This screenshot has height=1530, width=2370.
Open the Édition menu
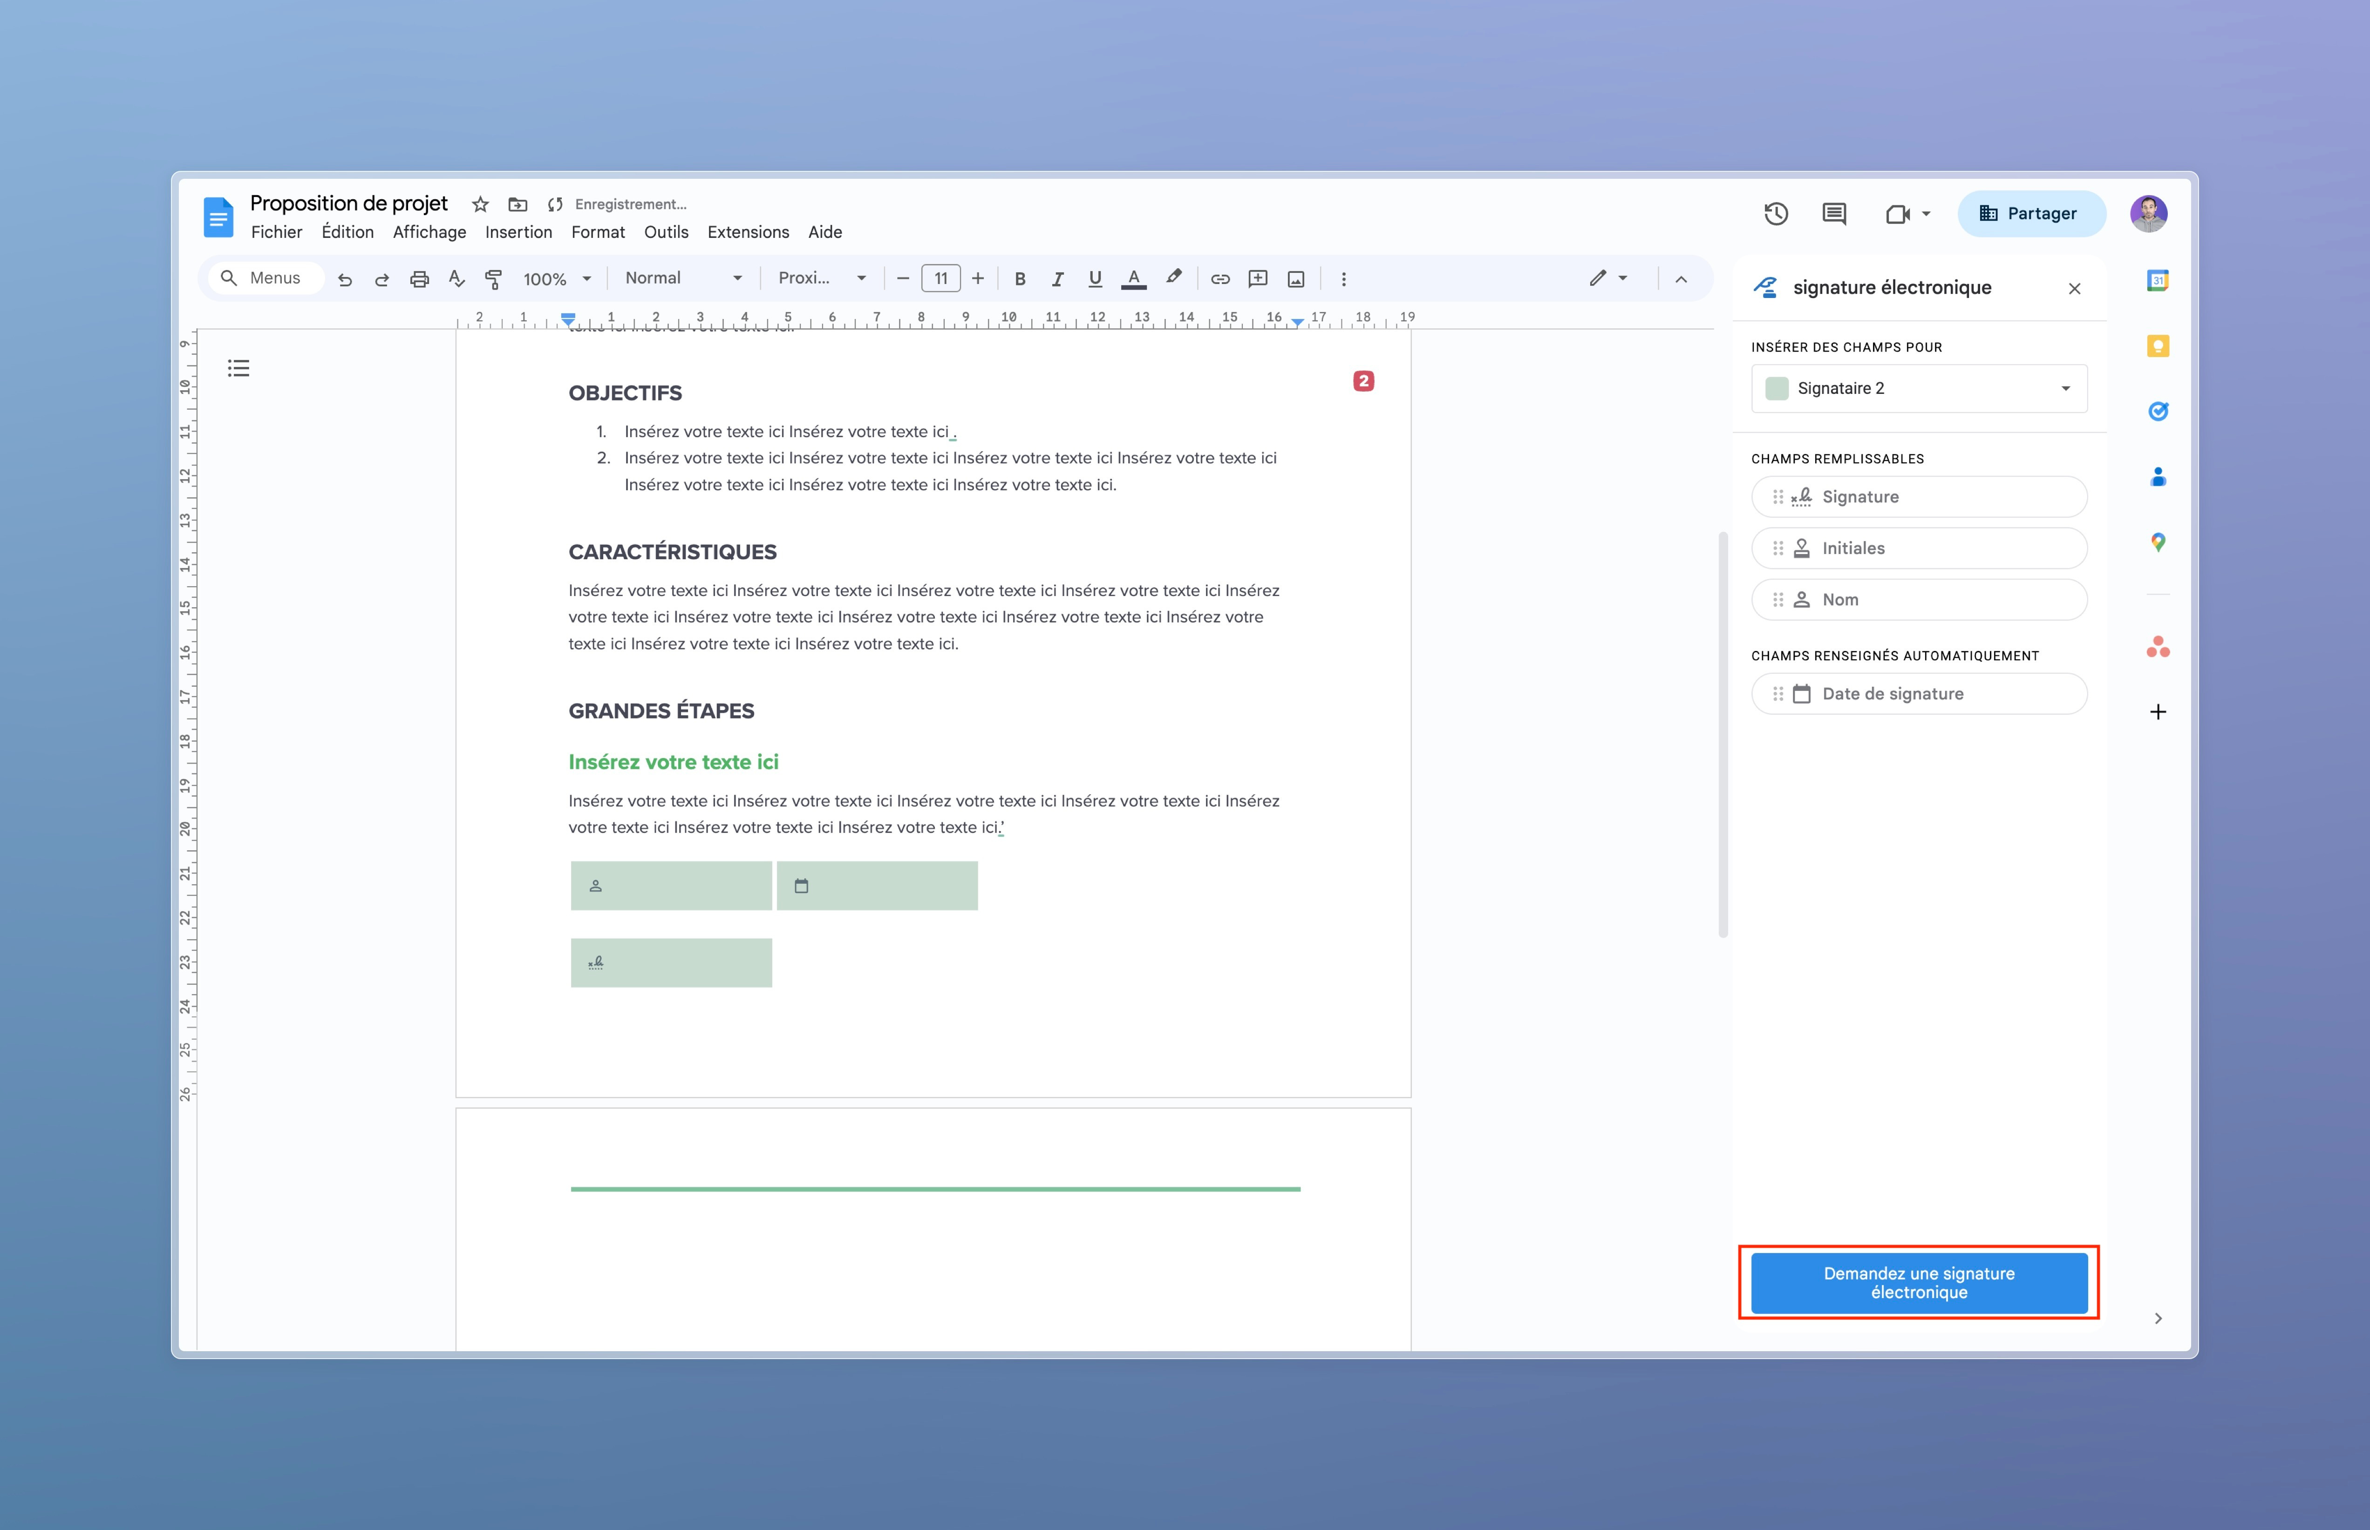pos(348,232)
